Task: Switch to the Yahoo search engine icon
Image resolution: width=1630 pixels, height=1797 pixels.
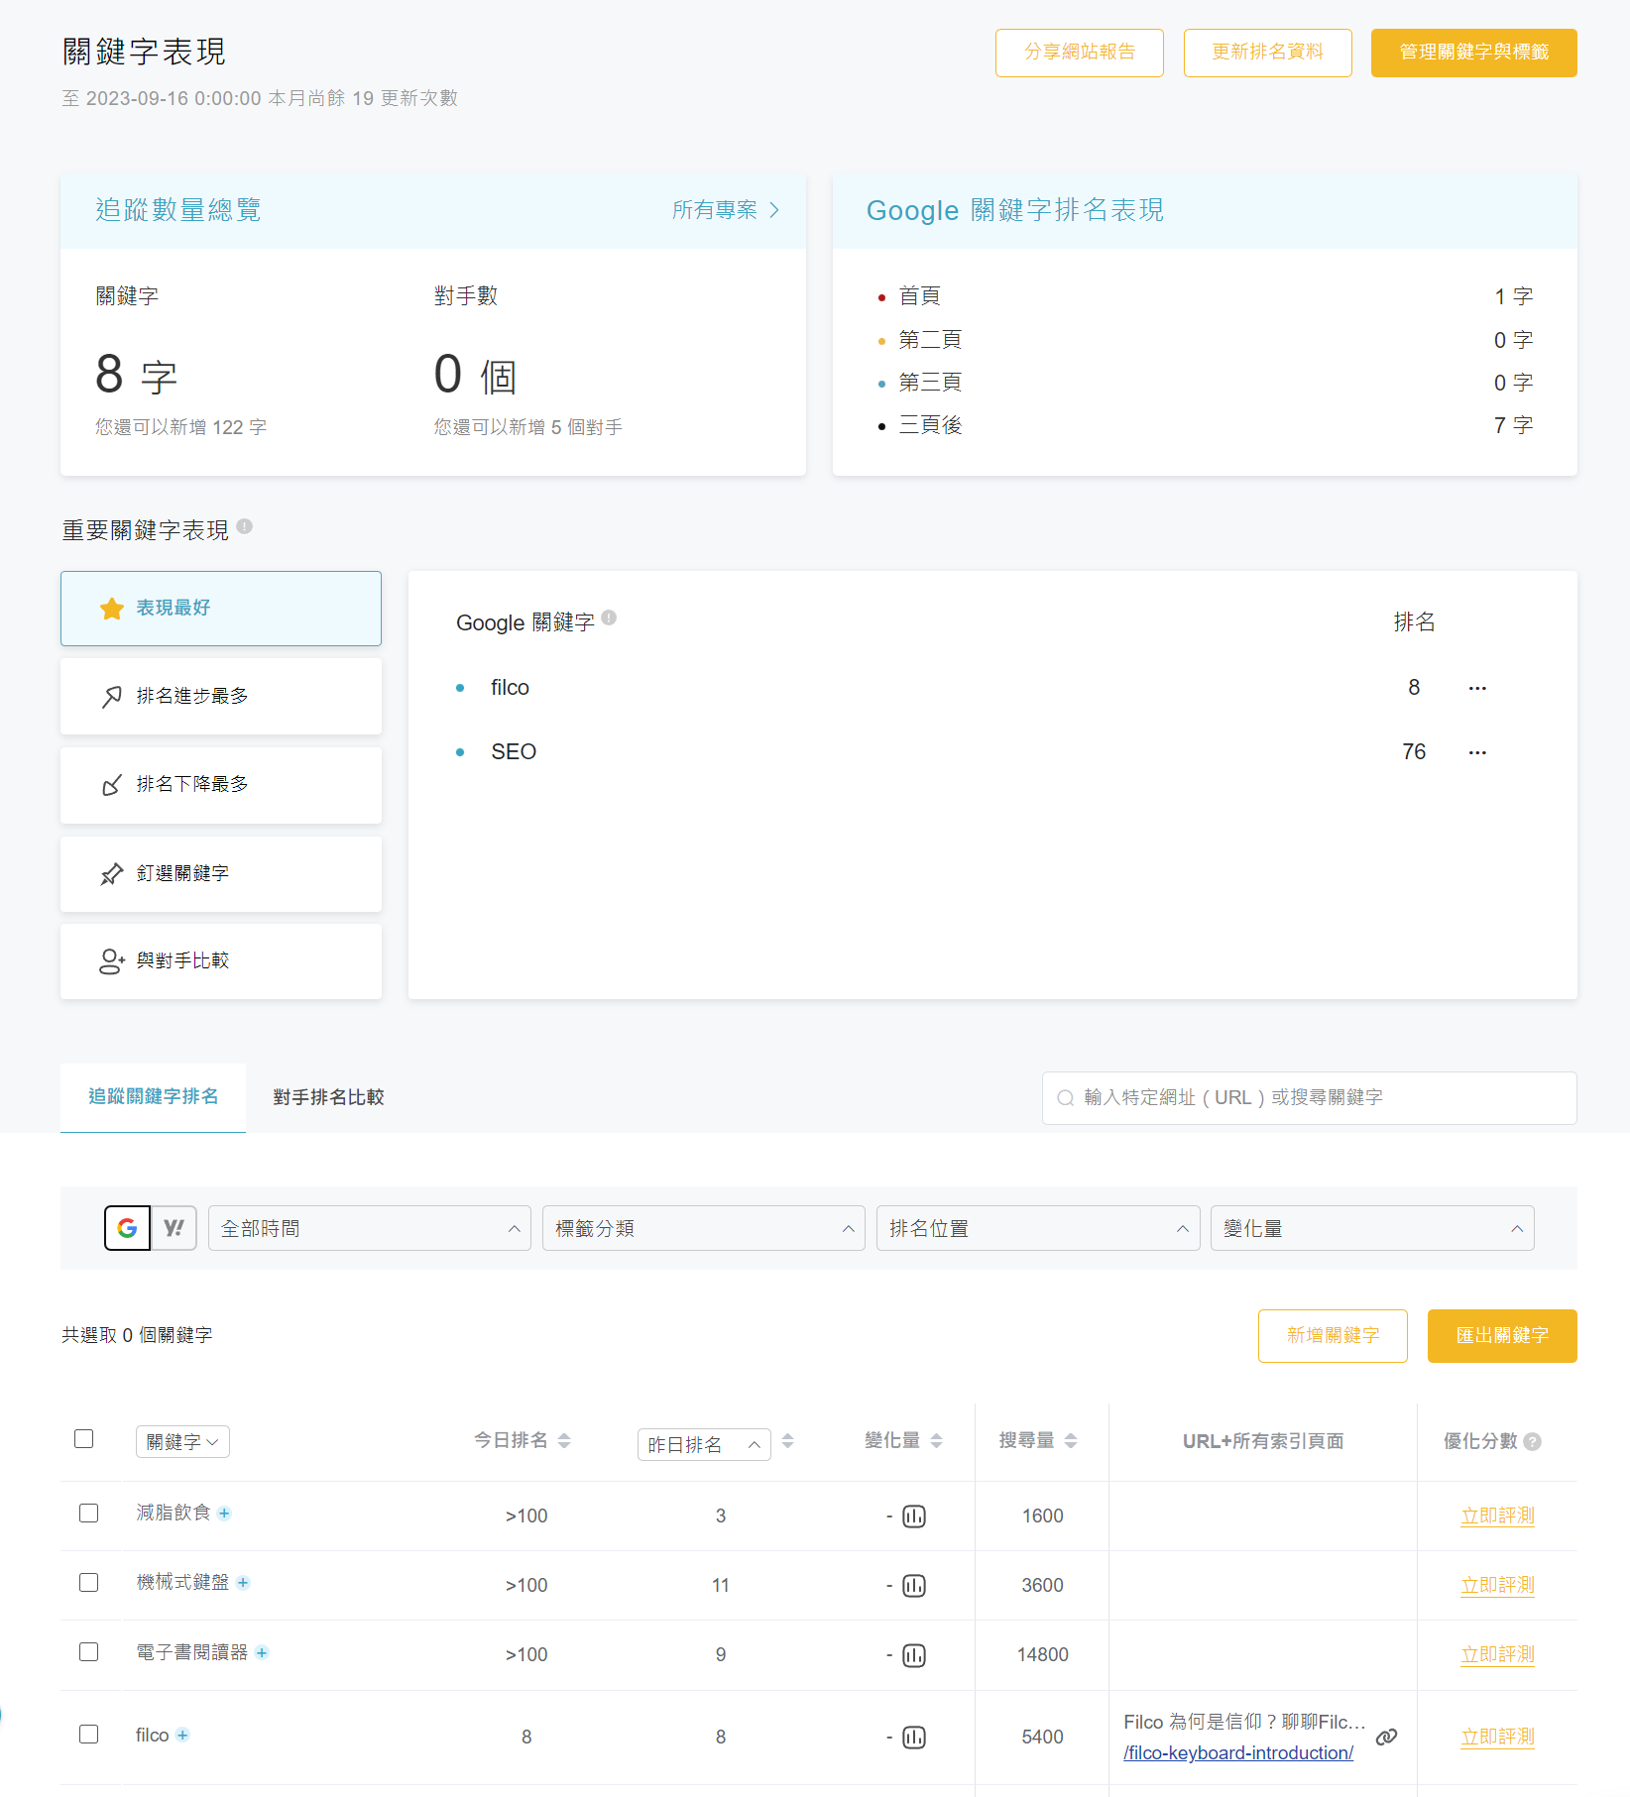Action: point(175,1228)
